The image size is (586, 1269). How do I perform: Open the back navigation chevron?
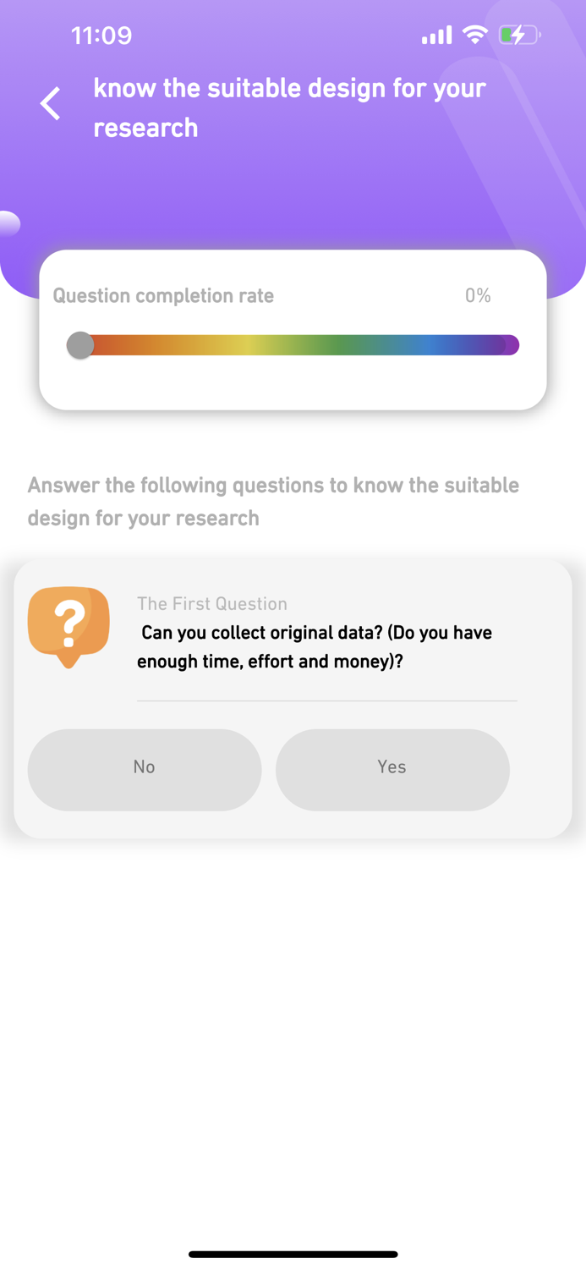coord(49,102)
